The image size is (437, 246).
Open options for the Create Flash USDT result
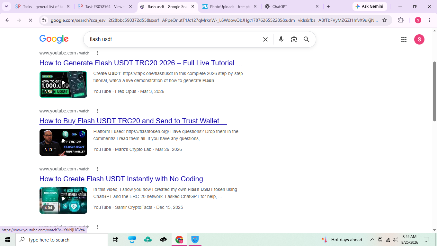(x=98, y=169)
